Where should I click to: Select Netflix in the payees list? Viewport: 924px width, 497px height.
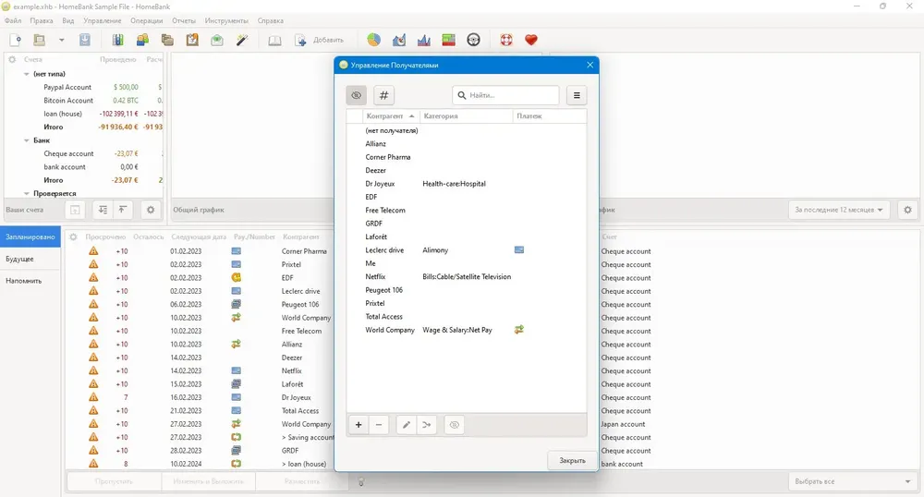(x=466, y=277)
